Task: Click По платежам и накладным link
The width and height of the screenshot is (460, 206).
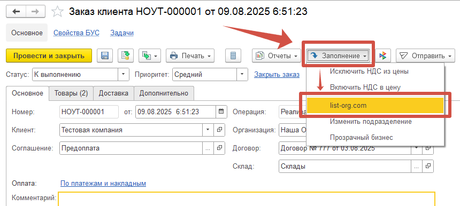Action: coord(103,184)
